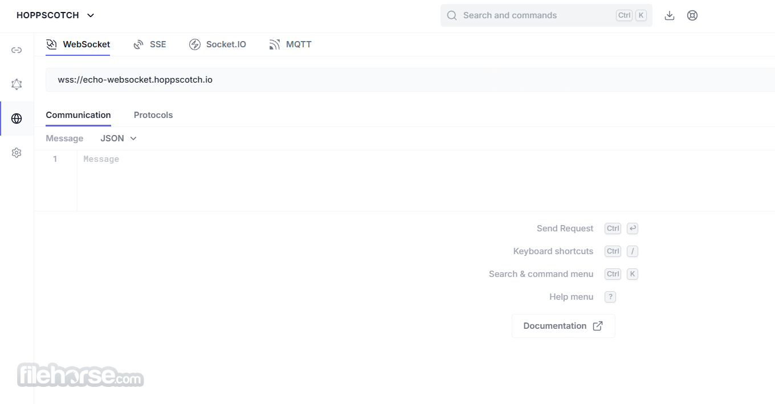Open the Documentation link button
775x404 pixels.
point(563,326)
